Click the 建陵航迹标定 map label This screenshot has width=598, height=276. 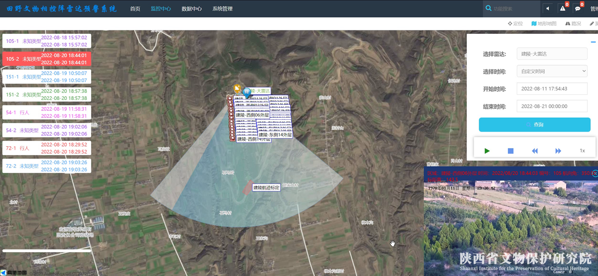[266, 187]
